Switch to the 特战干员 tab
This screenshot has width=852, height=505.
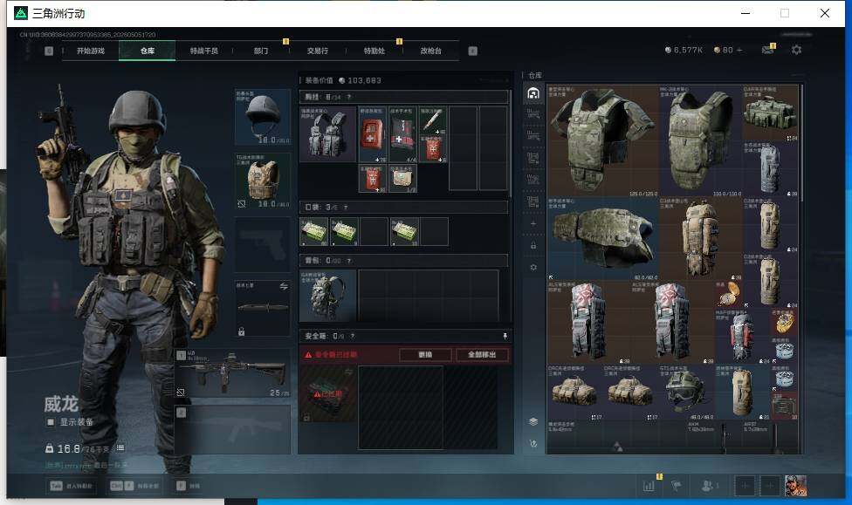pos(203,51)
